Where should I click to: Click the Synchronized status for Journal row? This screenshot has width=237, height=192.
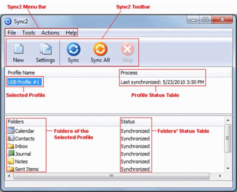[135, 154]
